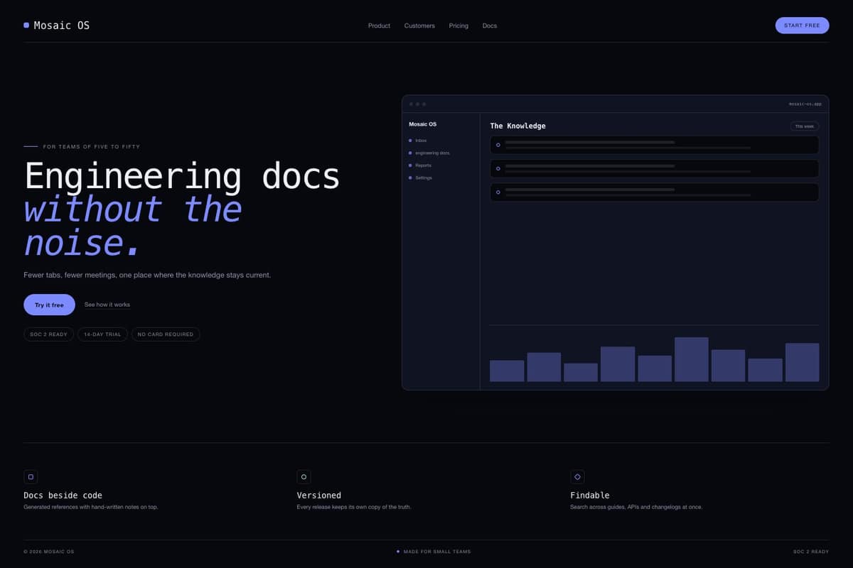This screenshot has height=568, width=853.
Task: Click the tallest bar in the chart
Action: (x=691, y=359)
